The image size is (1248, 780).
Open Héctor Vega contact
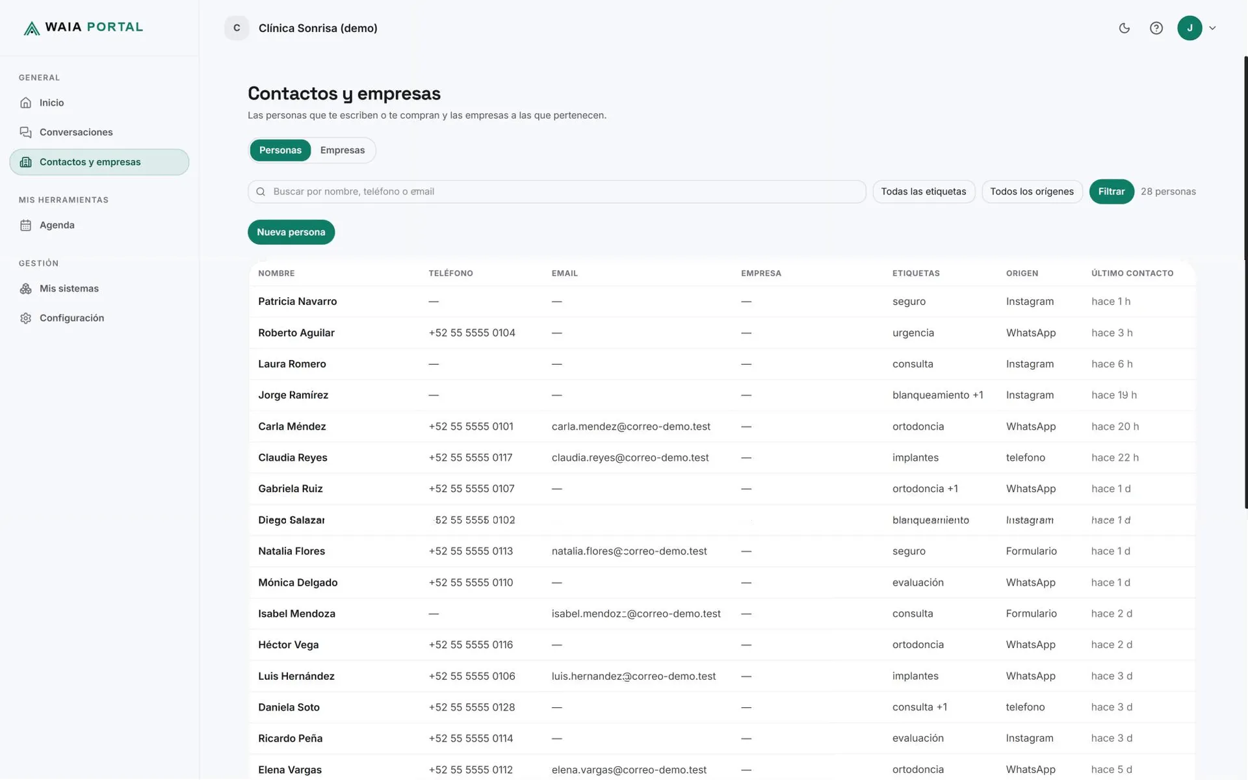point(722,645)
